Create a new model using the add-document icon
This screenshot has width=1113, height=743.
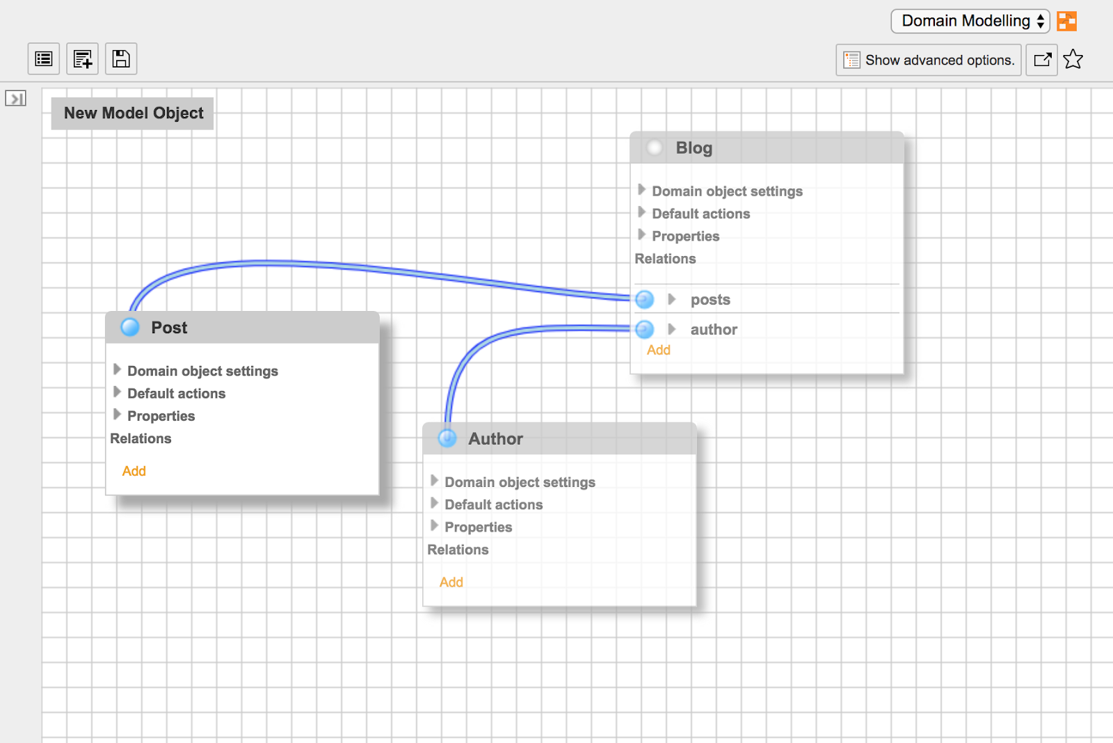[82, 59]
